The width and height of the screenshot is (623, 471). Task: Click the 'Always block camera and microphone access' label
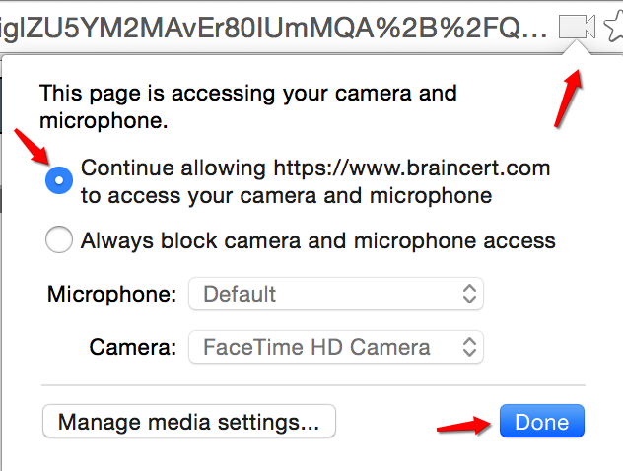click(x=317, y=240)
